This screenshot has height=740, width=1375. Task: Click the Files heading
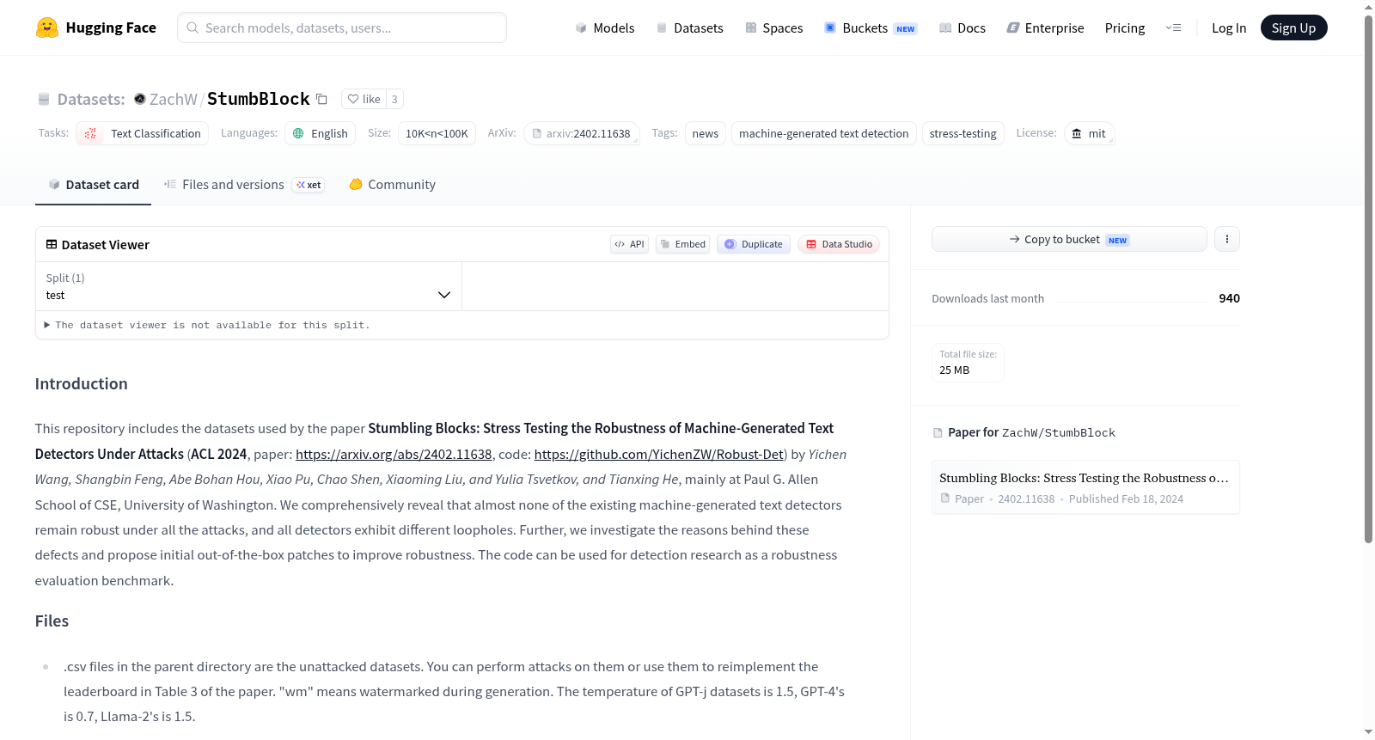52,621
